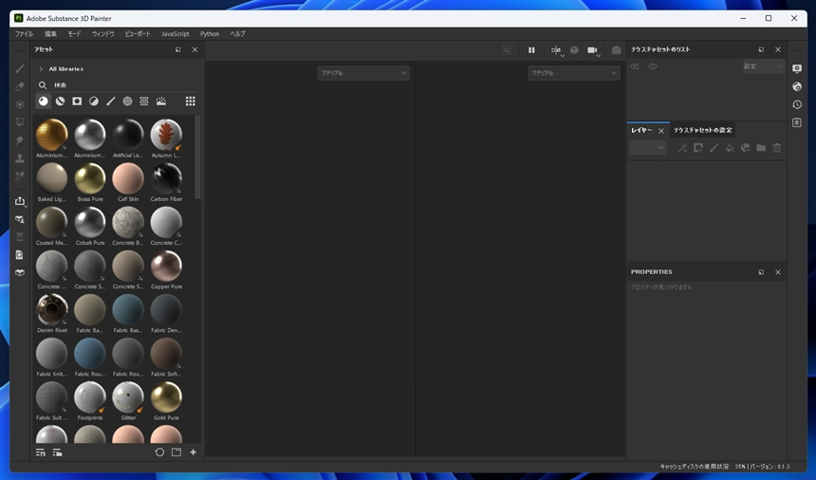
Task: Delete the selected layer with trash icon
Action: [x=777, y=148]
